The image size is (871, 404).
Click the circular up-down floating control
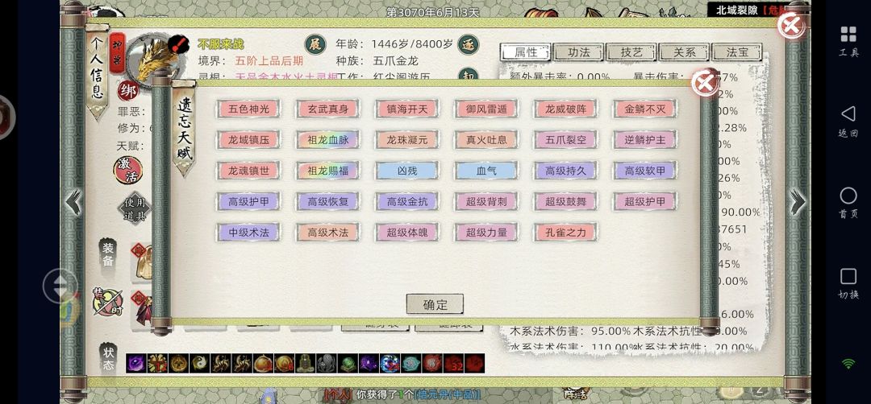[x=60, y=286]
